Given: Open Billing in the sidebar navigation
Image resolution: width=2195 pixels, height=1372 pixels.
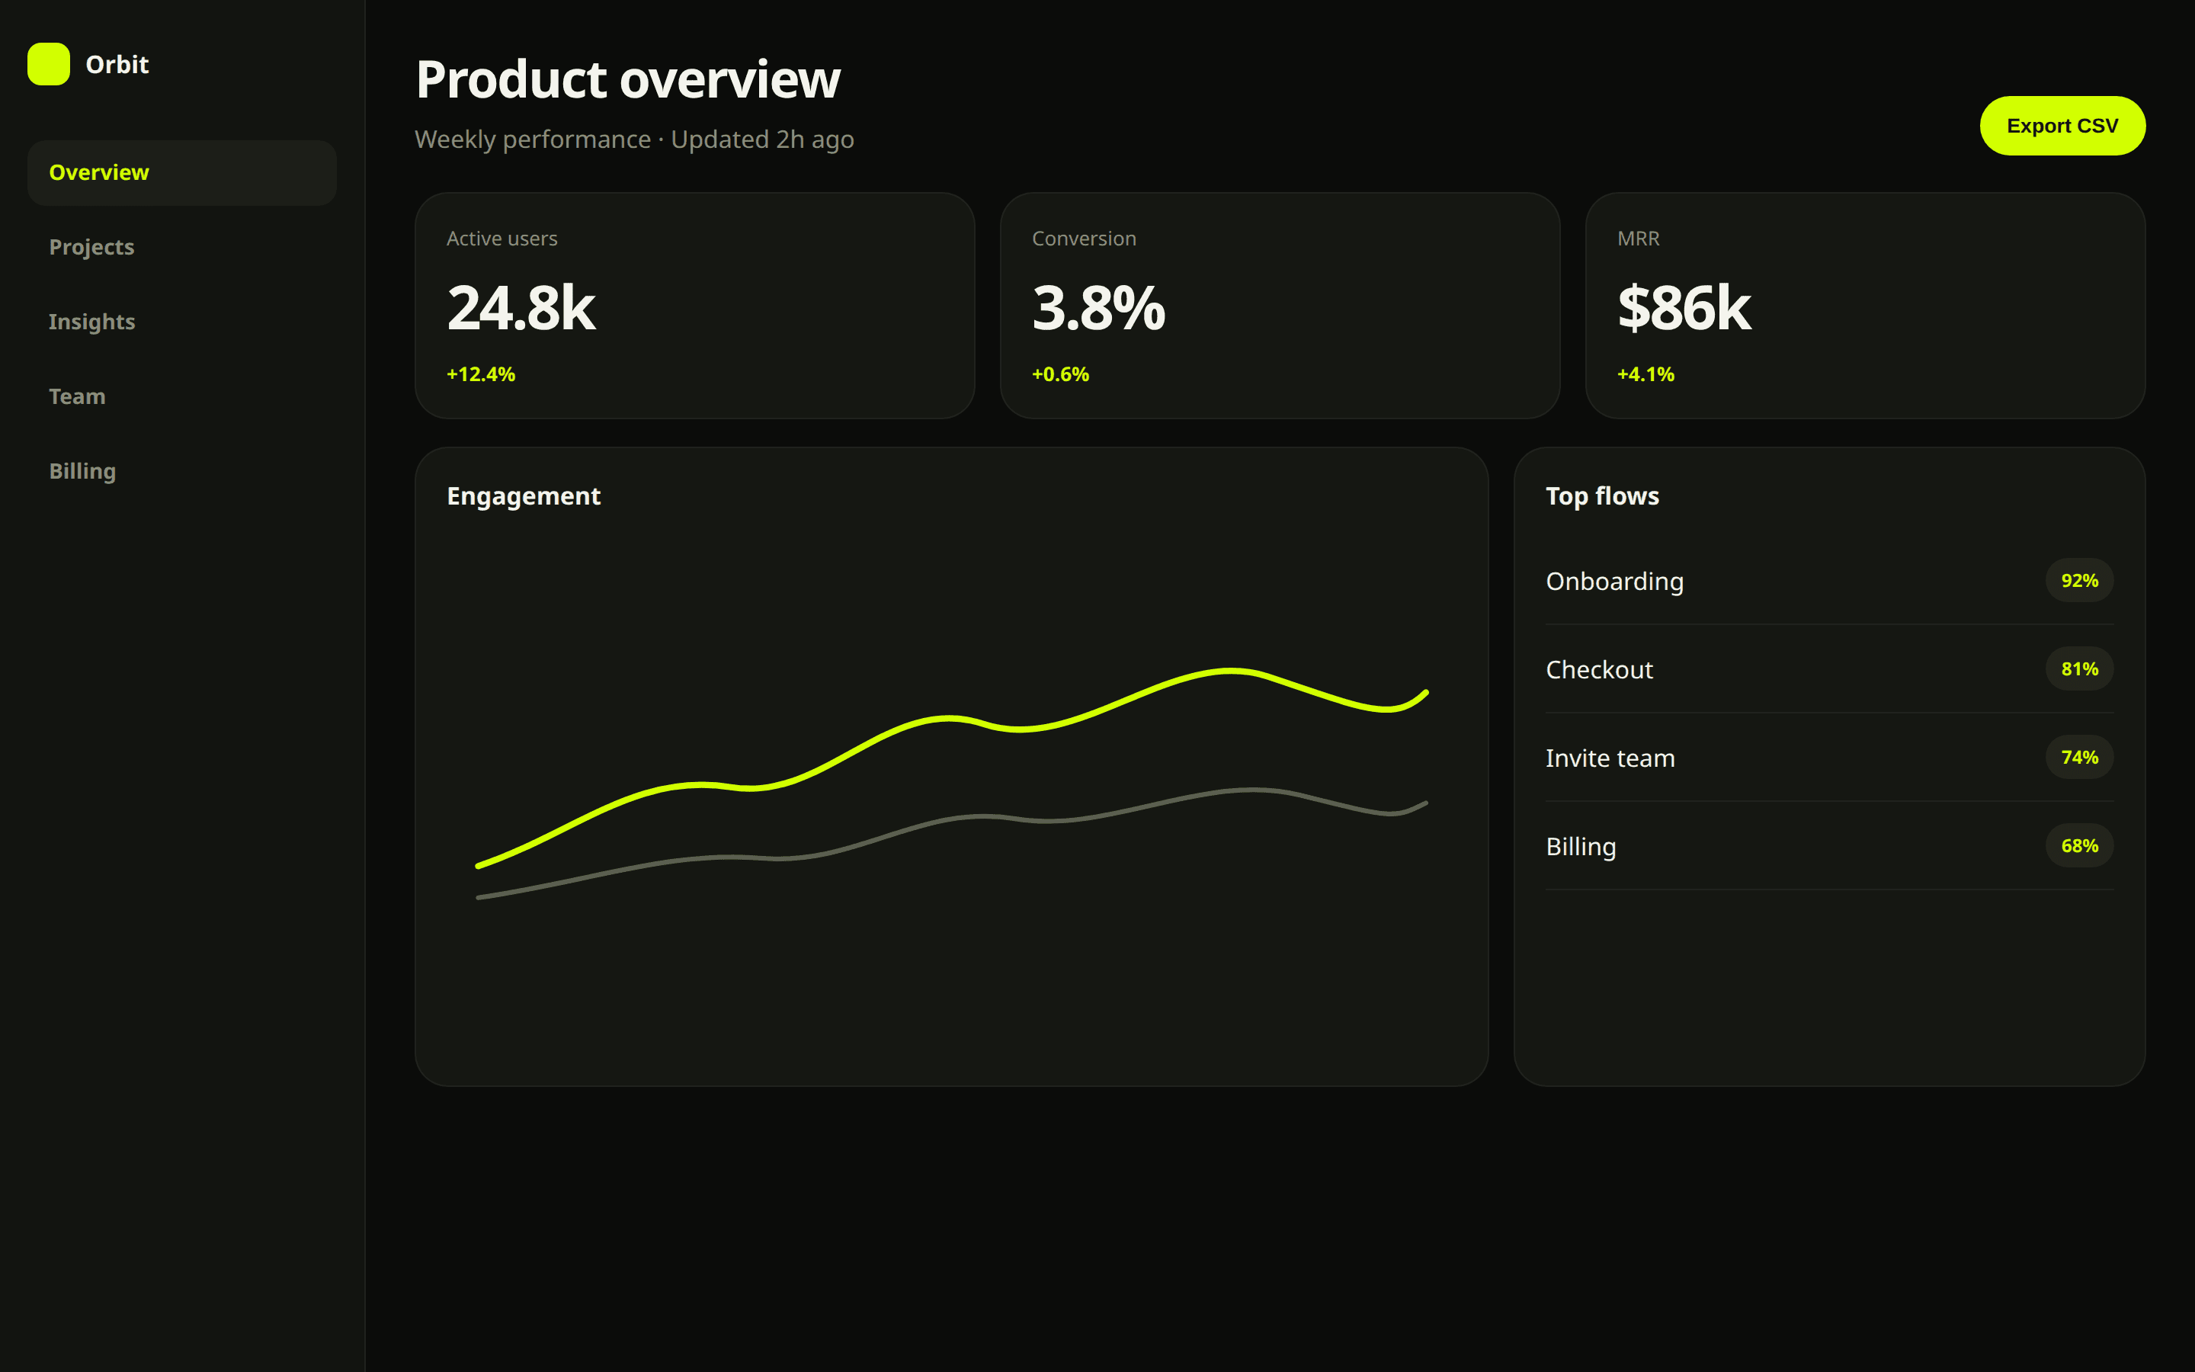Looking at the screenshot, I should coord(181,471).
